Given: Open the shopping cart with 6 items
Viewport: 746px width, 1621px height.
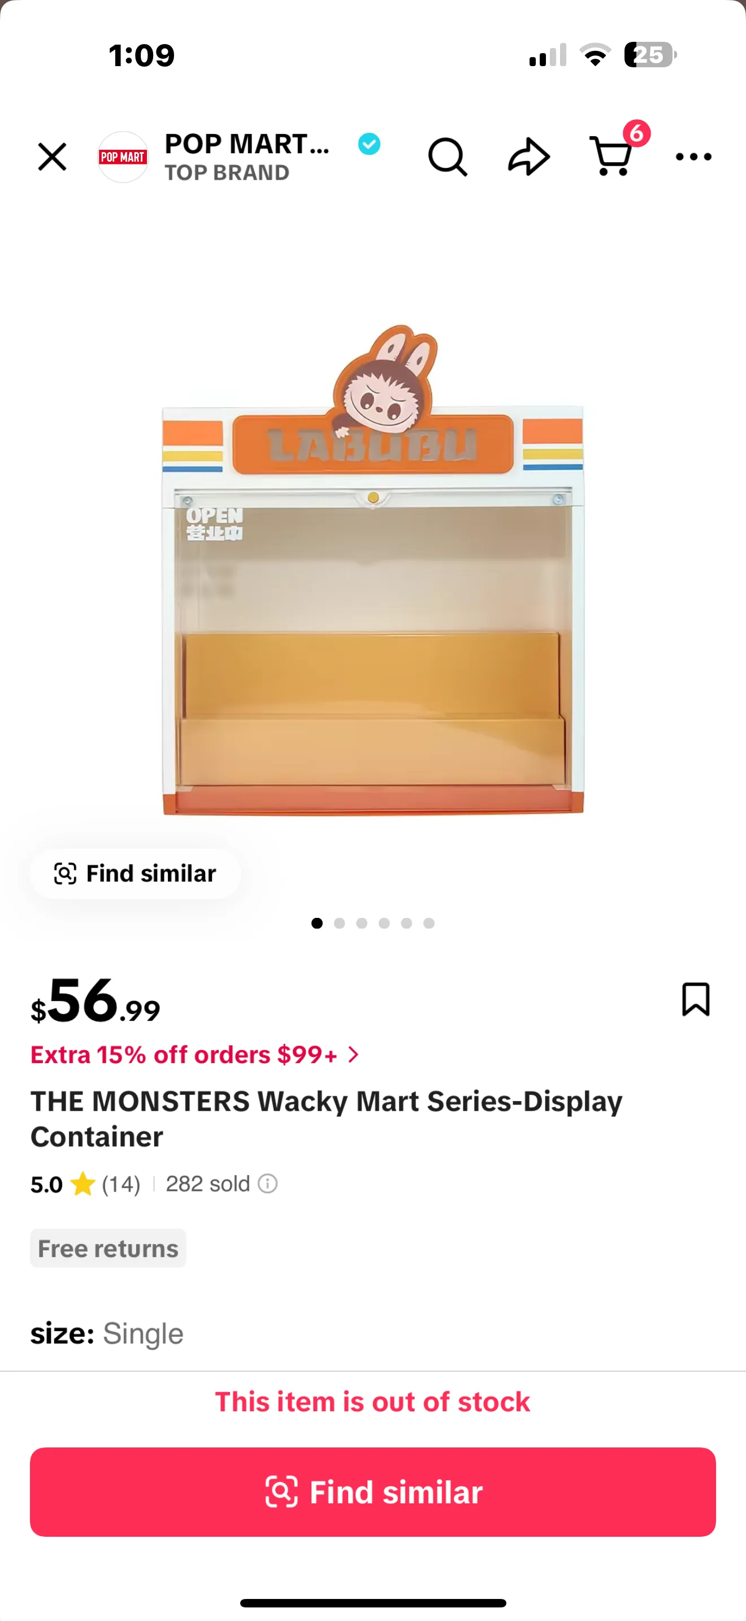Looking at the screenshot, I should point(611,155).
